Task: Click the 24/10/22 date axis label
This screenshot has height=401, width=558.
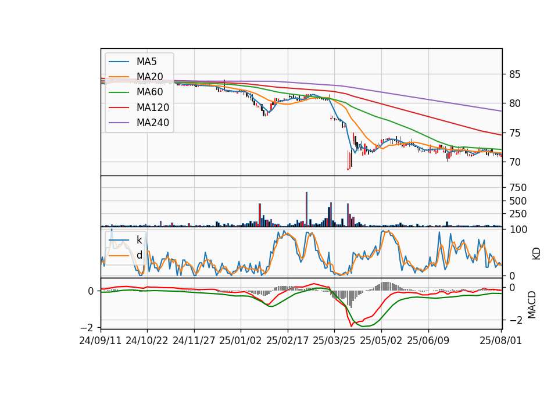Action: tap(147, 341)
